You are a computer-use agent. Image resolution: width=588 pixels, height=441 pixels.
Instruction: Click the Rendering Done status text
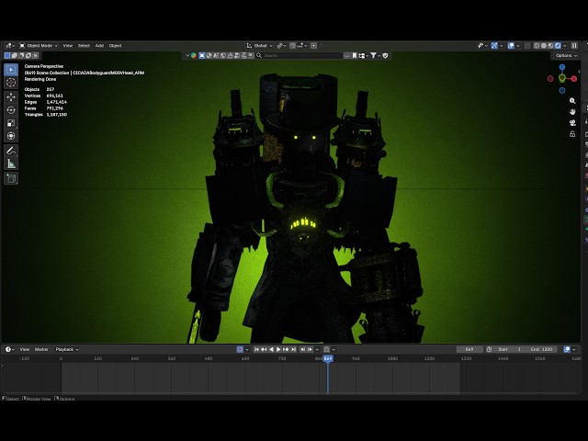click(40, 80)
